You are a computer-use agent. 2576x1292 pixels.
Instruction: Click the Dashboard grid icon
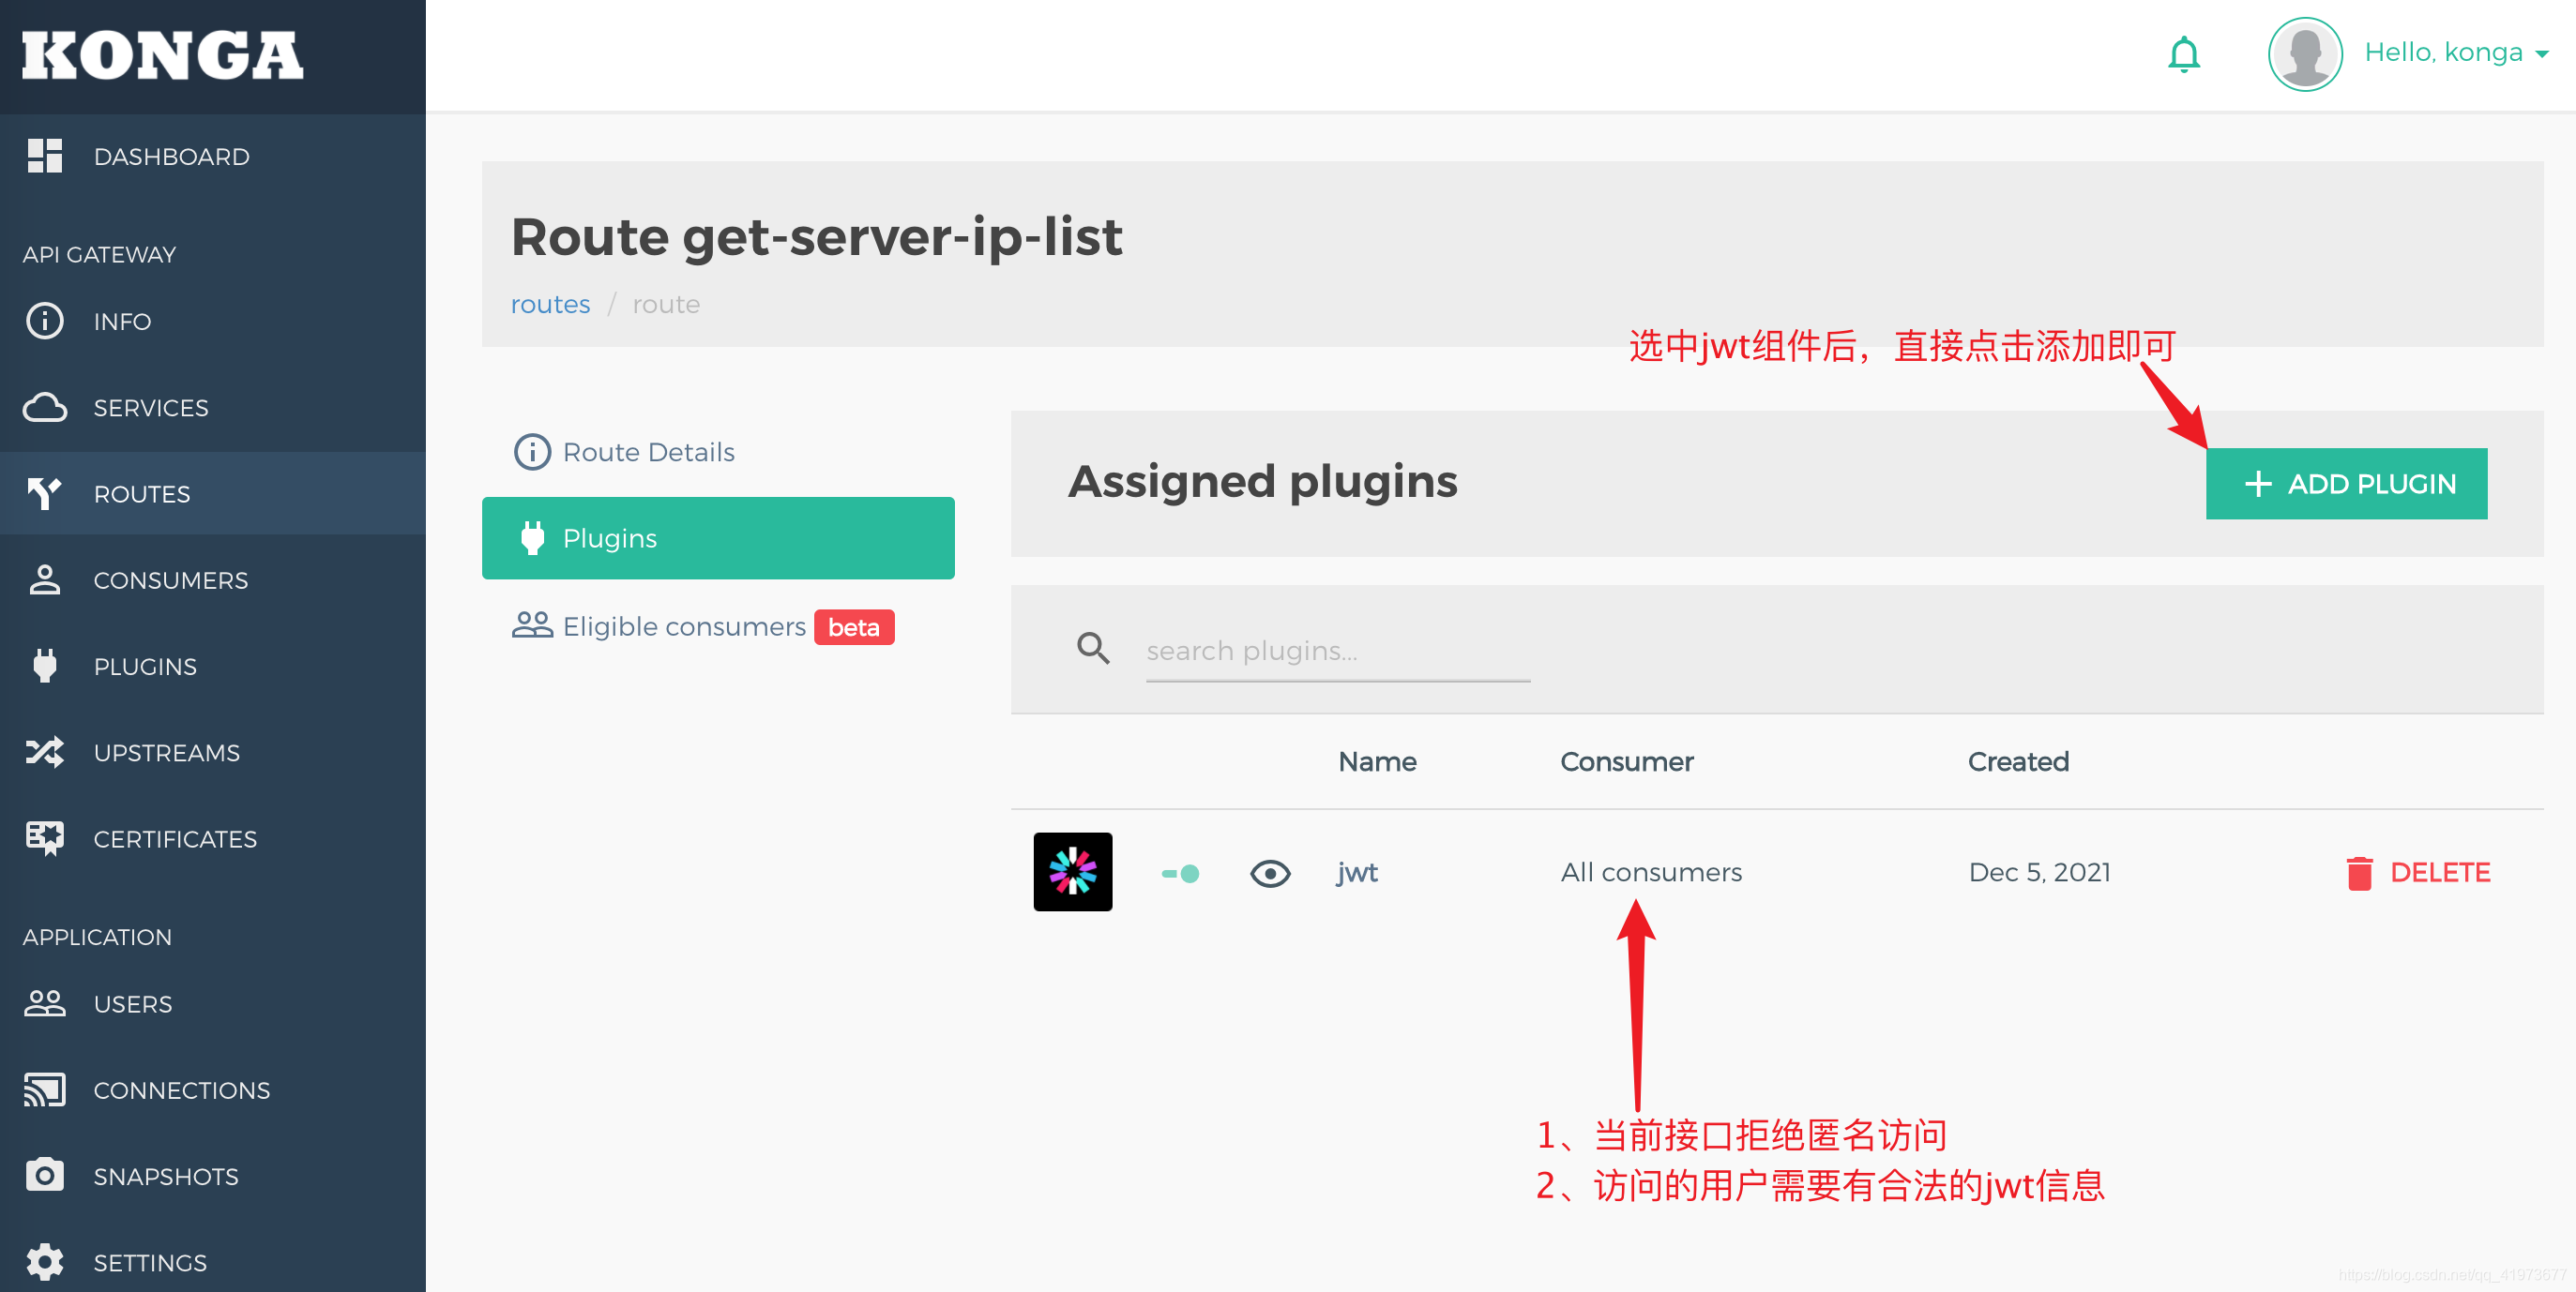pos(45,156)
